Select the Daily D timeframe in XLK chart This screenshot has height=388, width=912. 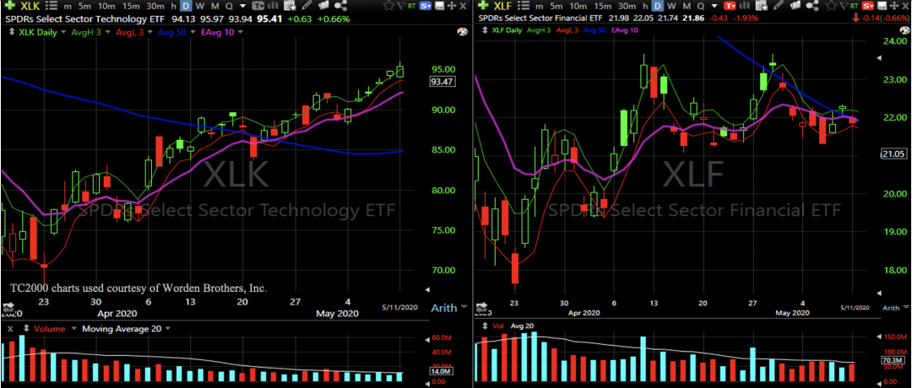point(186,6)
